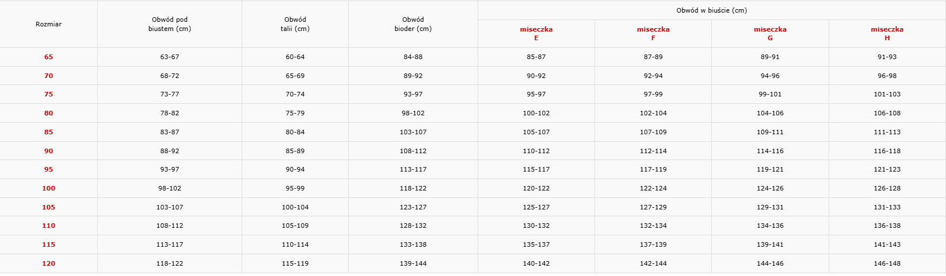Click size 100 row label
Viewport: 946px width, 276px height.
(48, 188)
